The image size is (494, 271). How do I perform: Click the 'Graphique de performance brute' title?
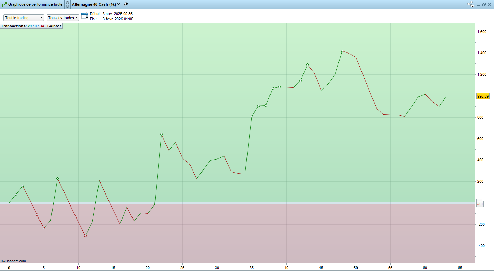tap(35, 4)
